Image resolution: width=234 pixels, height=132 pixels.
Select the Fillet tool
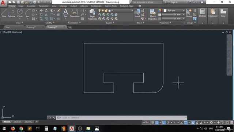click(51, 15)
